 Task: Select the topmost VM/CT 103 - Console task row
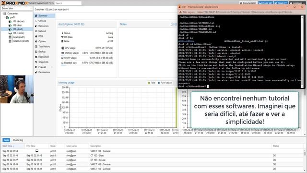[153, 151]
